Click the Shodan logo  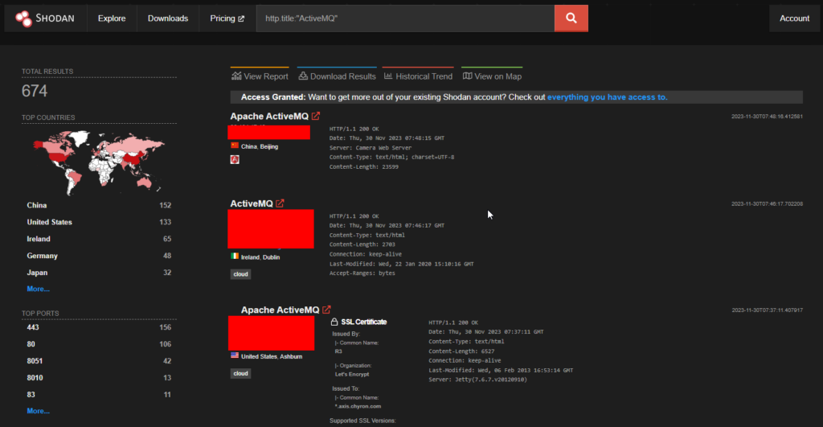45,18
